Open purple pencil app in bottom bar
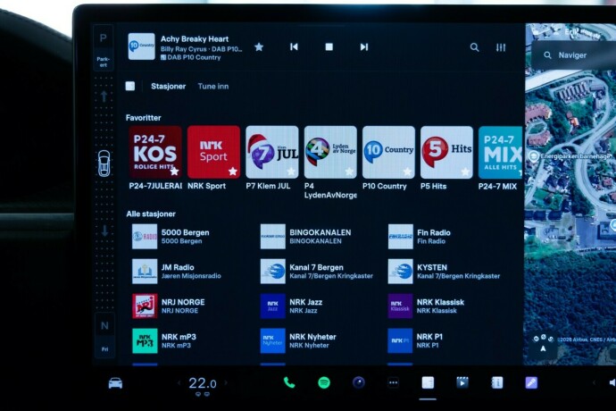The height and width of the screenshot is (411, 616). point(531,382)
